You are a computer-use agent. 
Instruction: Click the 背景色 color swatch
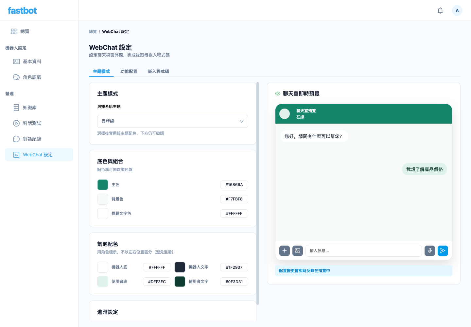(103, 199)
